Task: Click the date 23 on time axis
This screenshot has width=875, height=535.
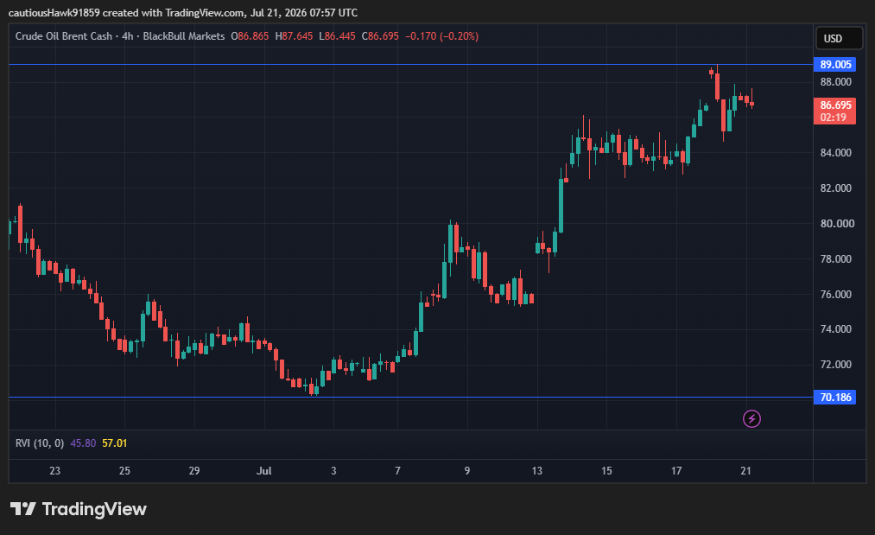Action: tap(54, 471)
